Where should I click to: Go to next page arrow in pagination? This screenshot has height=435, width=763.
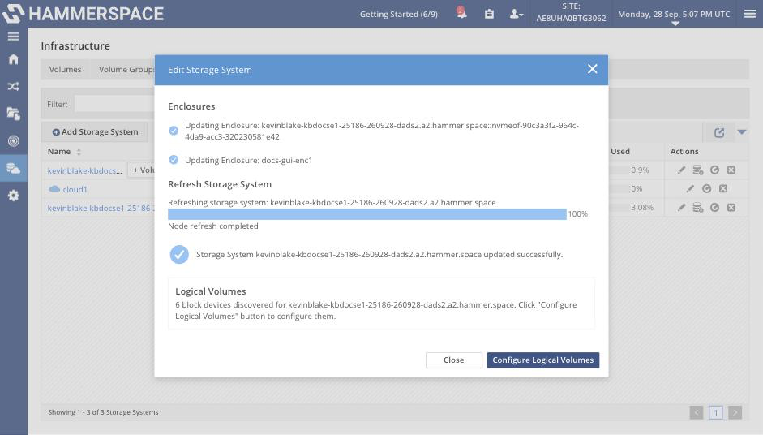pos(735,412)
